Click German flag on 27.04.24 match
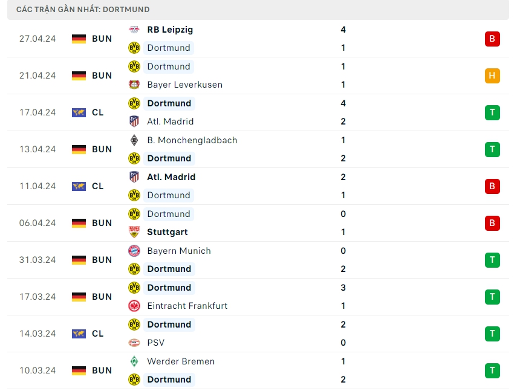Viewport: 517px width, 391px height. click(x=79, y=39)
